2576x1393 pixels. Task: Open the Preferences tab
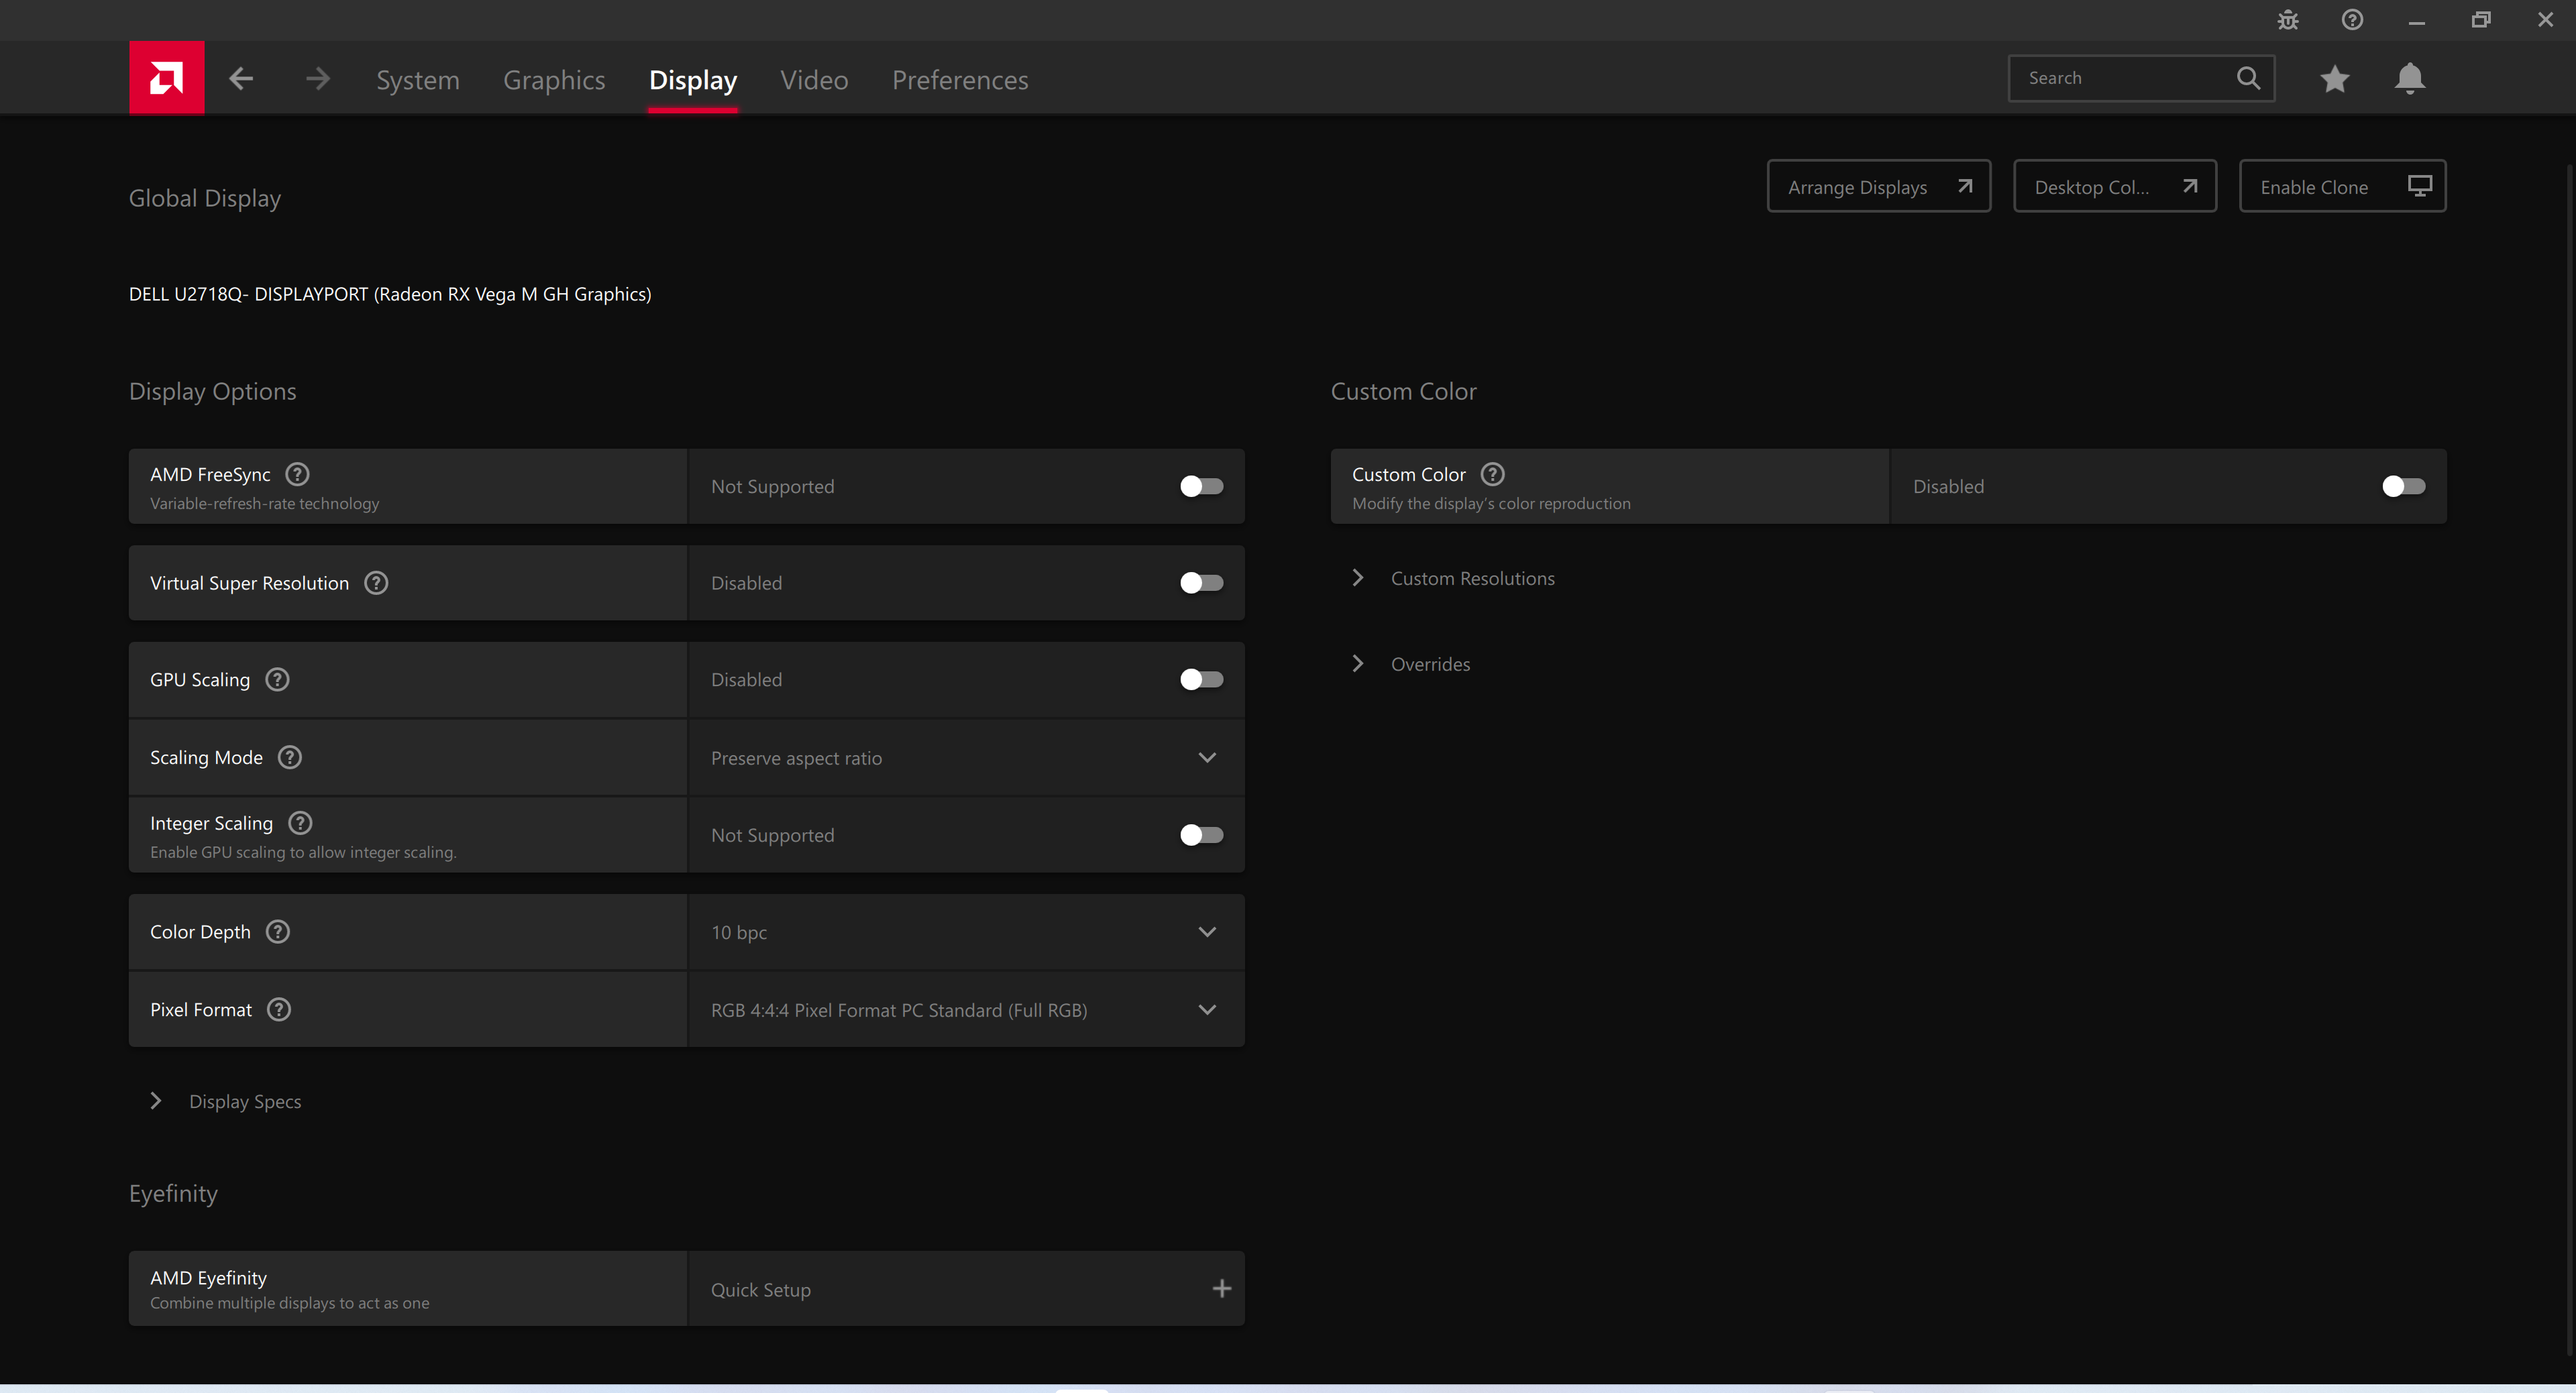click(x=959, y=80)
